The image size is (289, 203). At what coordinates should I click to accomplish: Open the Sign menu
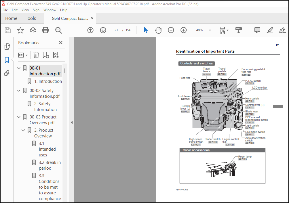(36, 10)
